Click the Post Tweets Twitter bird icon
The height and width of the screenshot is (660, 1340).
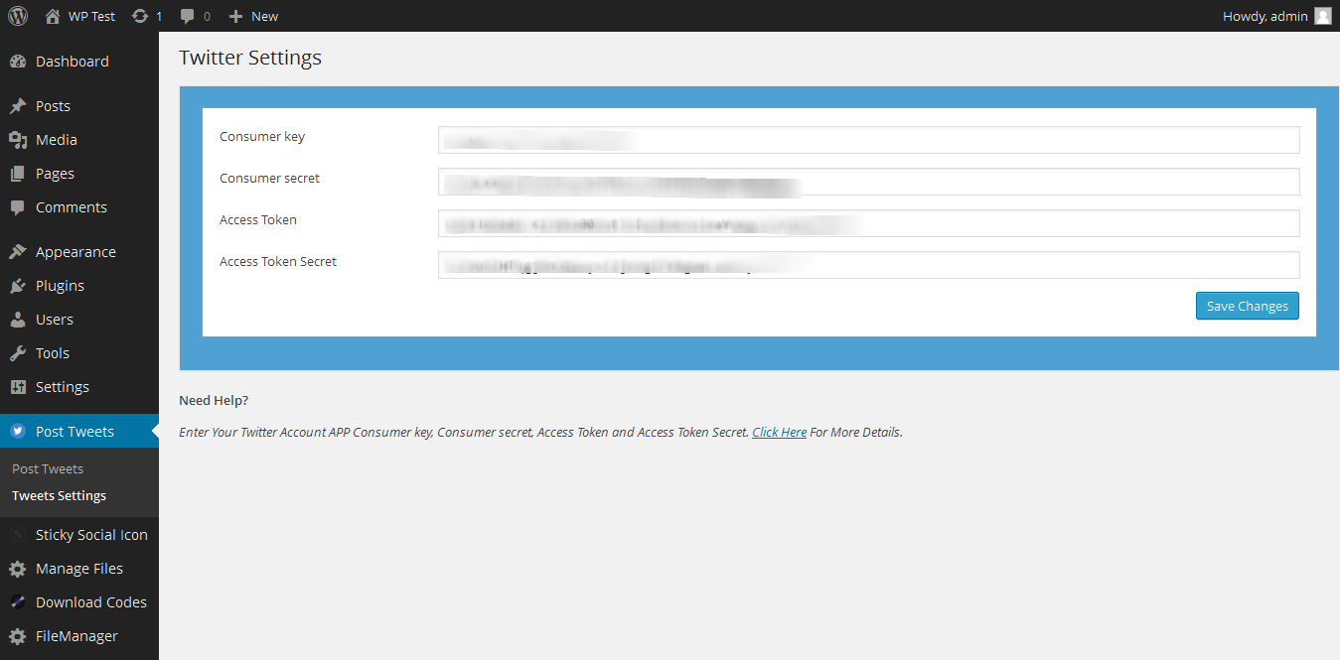click(x=18, y=432)
